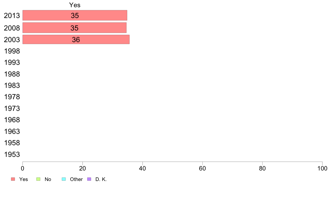Click the green No legend swatch
Viewport: 330px width, 204px height.
[x=38, y=179]
